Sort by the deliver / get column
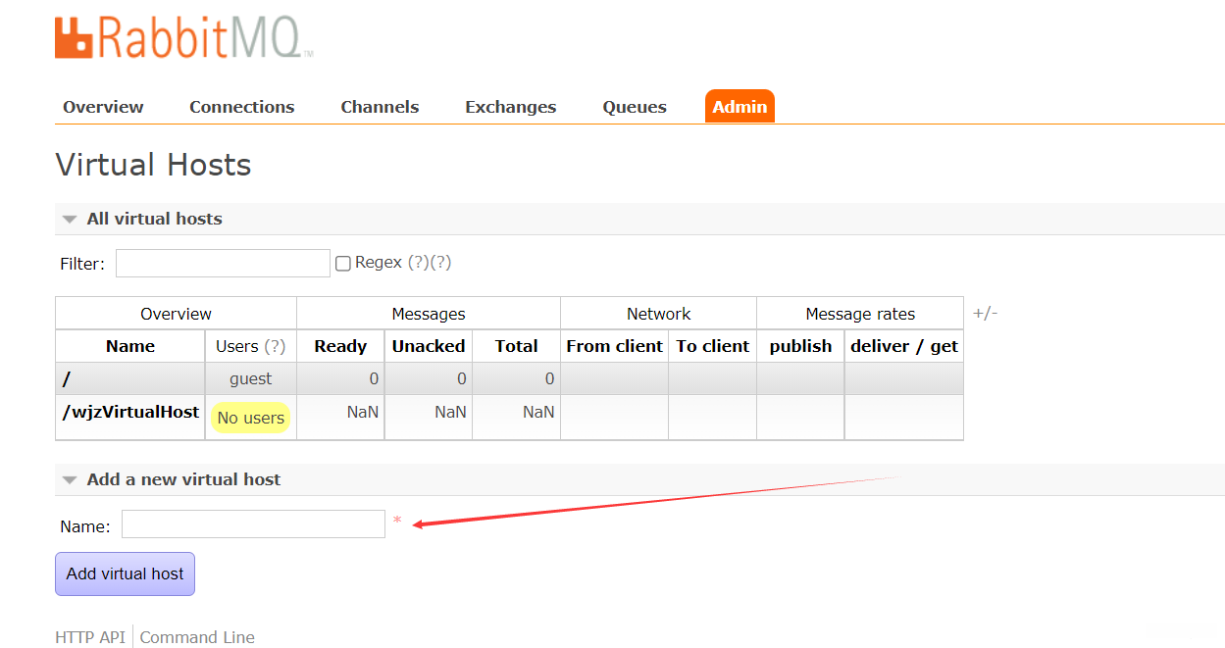Image resolution: width=1225 pixels, height=648 pixels. (904, 346)
